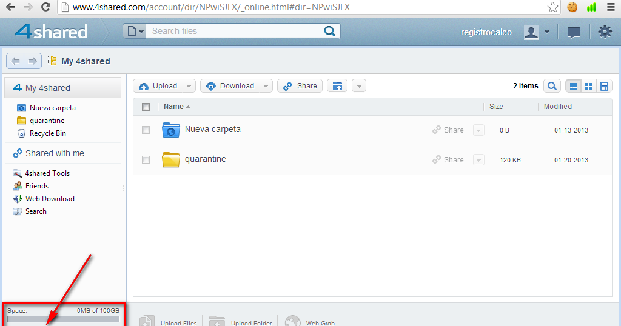Open Web Download in the sidebar
This screenshot has height=326, width=621.
50,199
